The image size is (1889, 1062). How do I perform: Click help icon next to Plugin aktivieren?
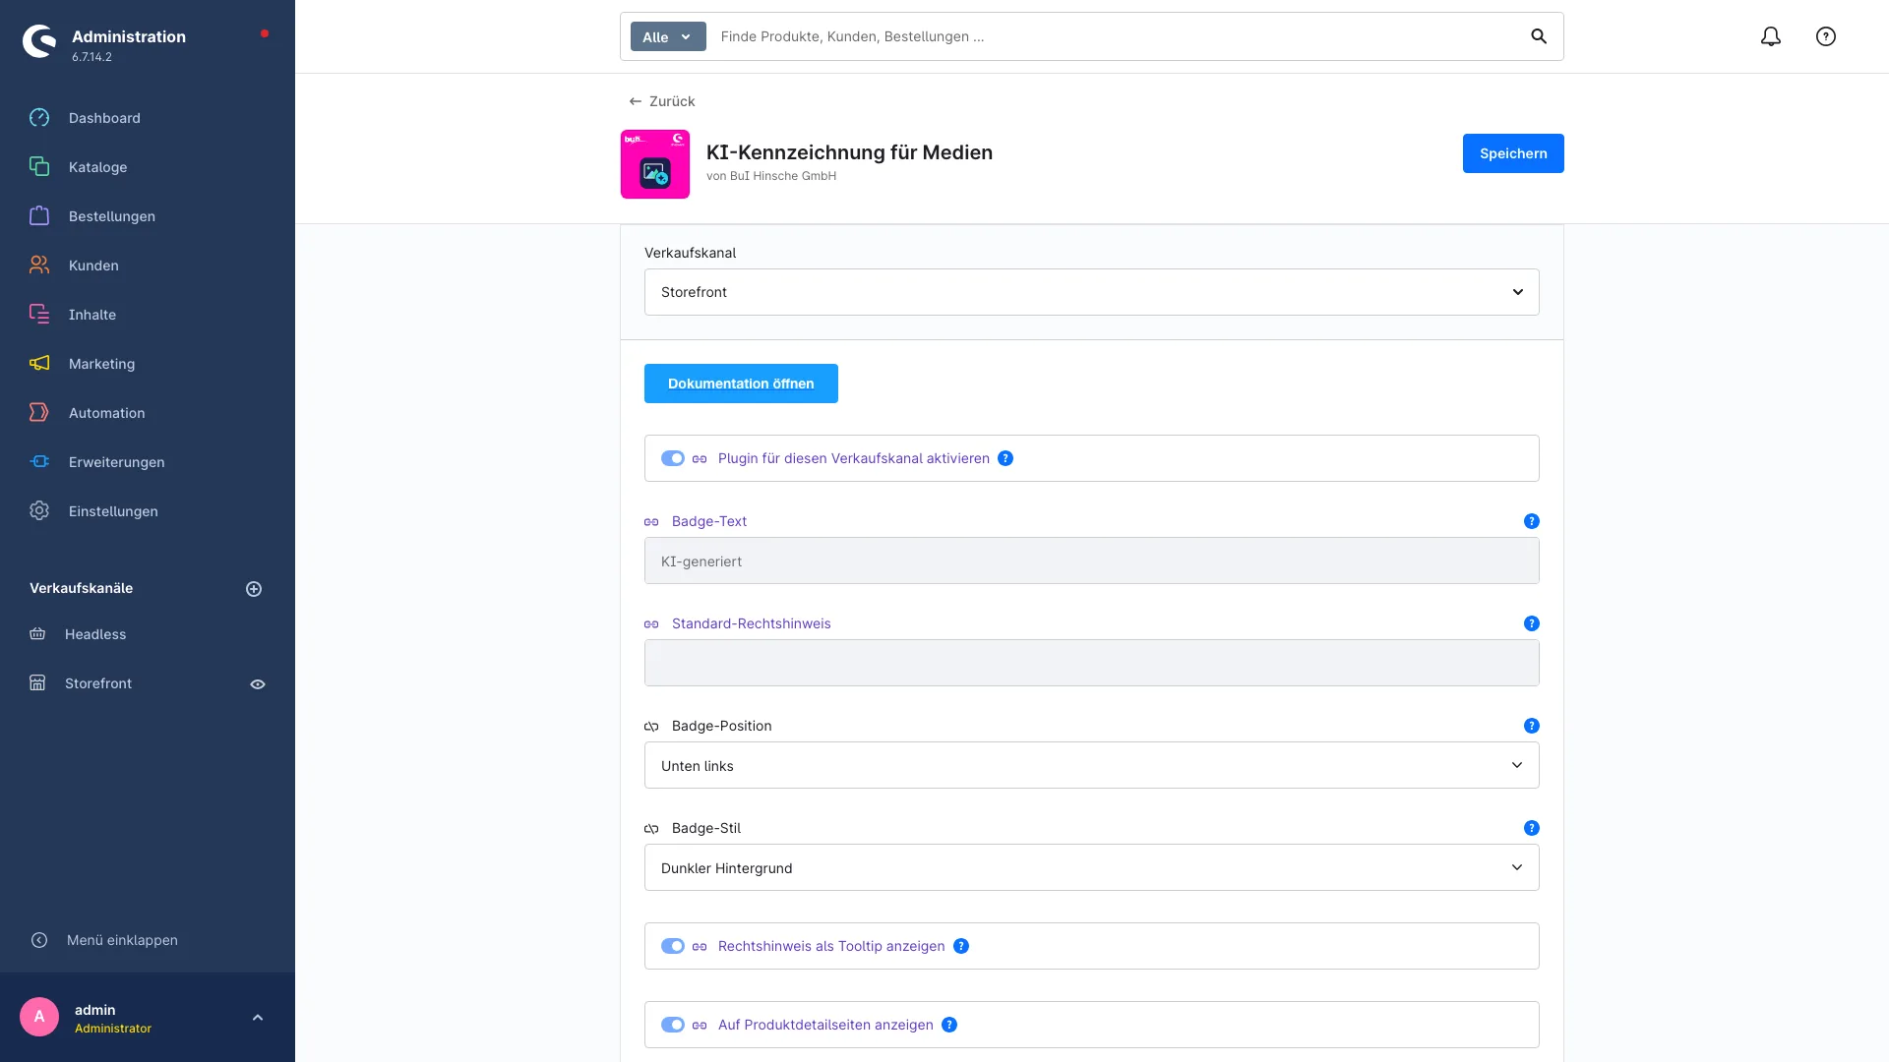pos(1005,458)
